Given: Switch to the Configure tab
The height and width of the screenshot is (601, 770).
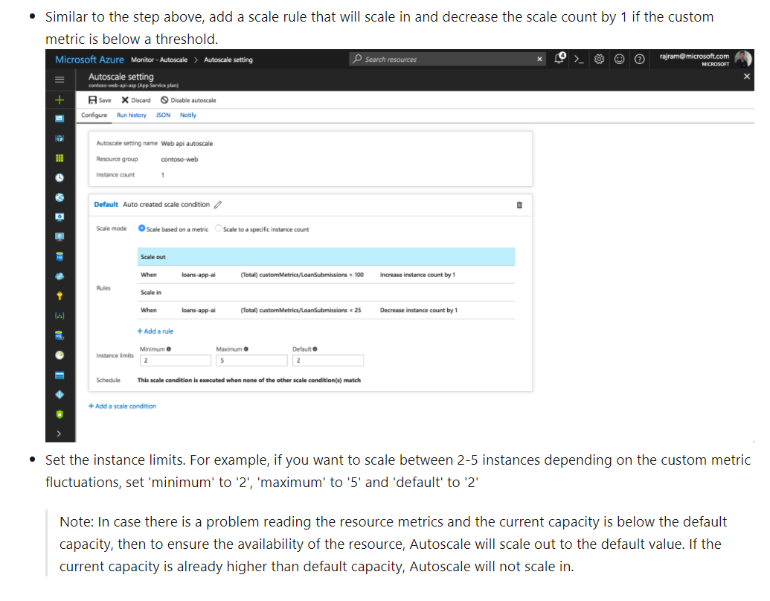Looking at the screenshot, I should (x=94, y=115).
